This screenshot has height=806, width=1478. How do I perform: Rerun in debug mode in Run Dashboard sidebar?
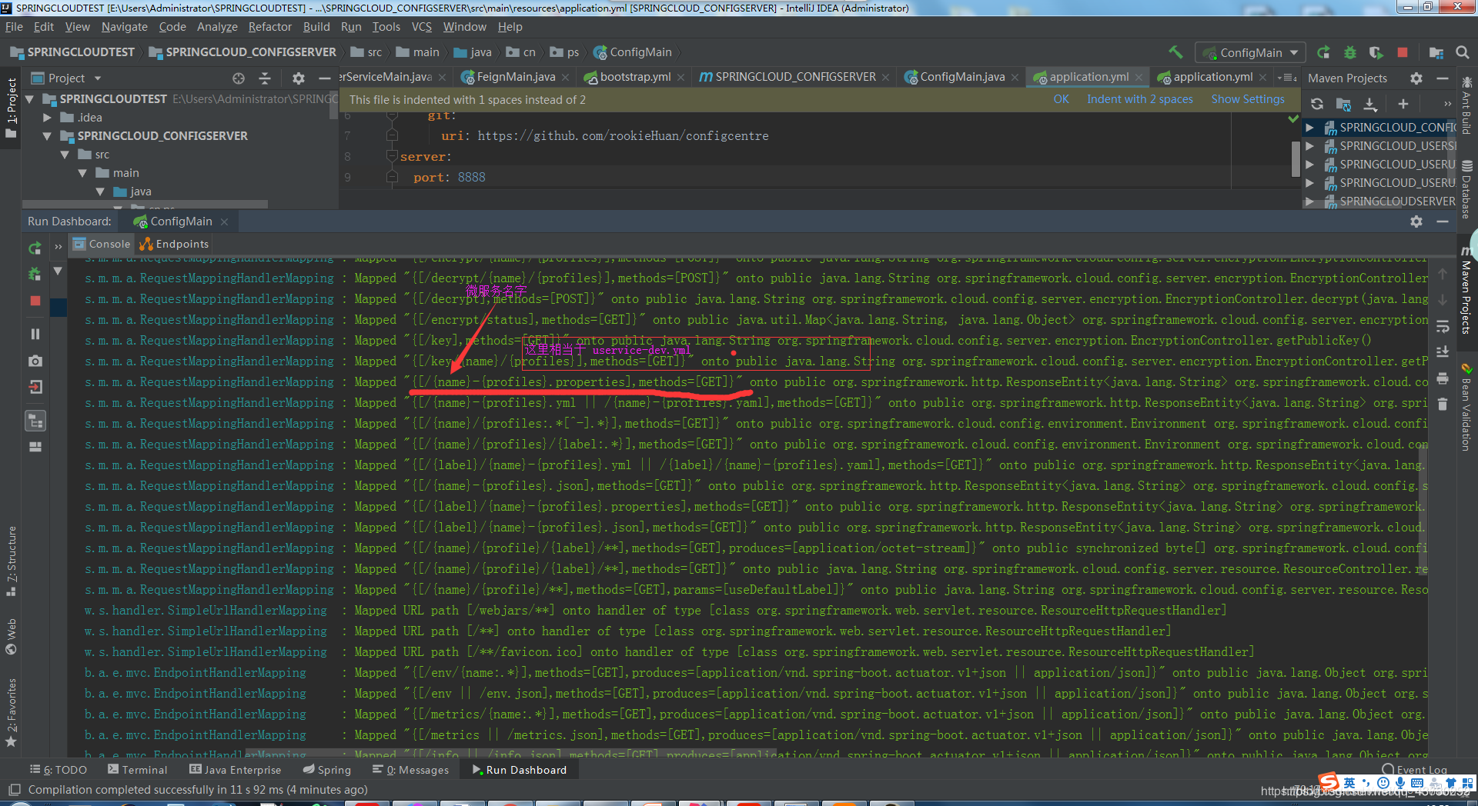coord(35,274)
